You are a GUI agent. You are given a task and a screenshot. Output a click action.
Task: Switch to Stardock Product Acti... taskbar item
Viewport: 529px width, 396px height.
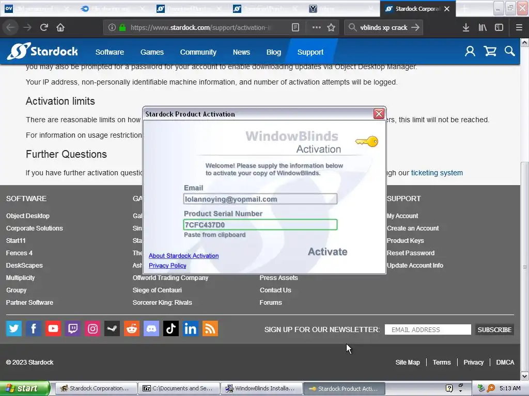[344, 388]
